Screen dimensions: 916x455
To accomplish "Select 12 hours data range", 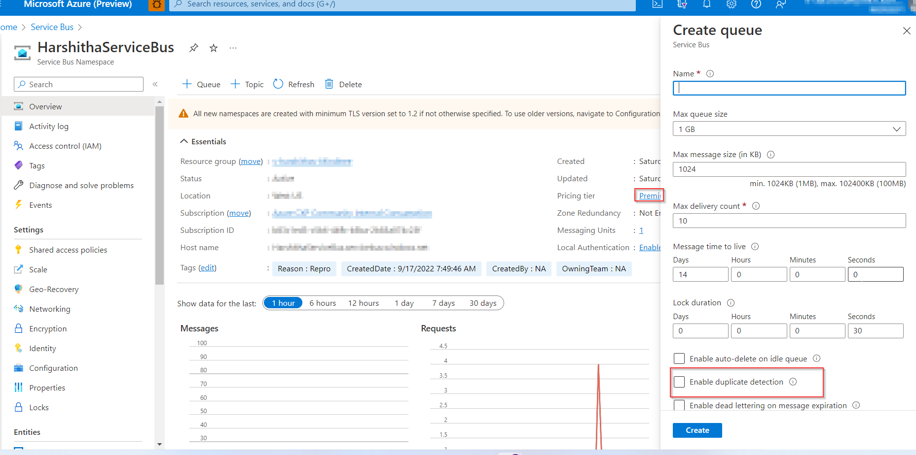I will click(x=364, y=303).
